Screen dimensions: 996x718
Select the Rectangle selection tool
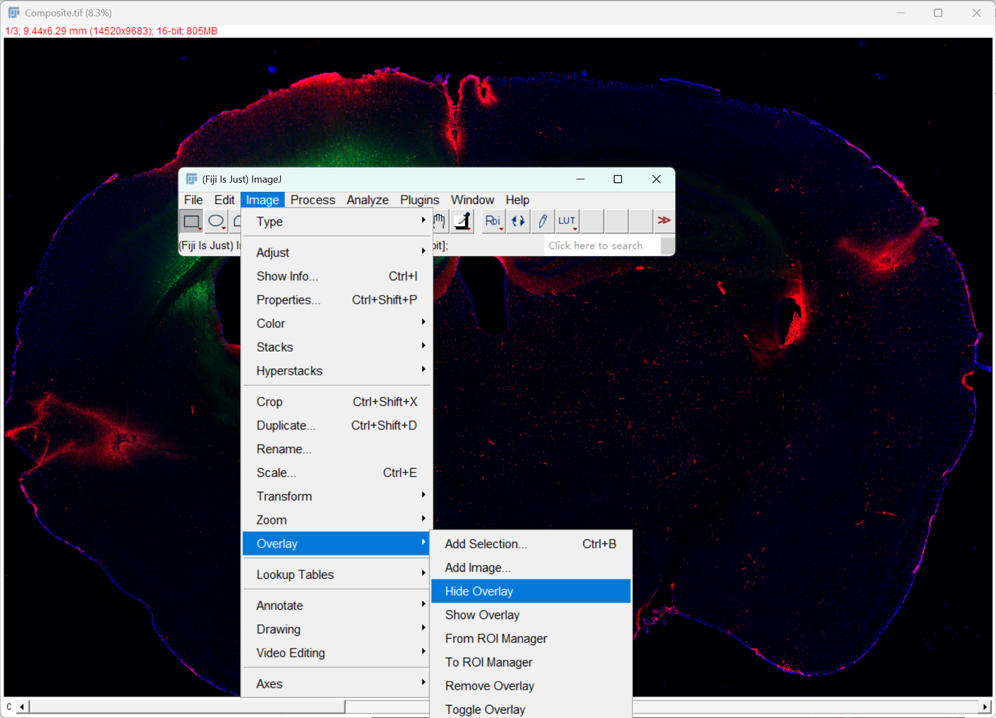[x=192, y=221]
